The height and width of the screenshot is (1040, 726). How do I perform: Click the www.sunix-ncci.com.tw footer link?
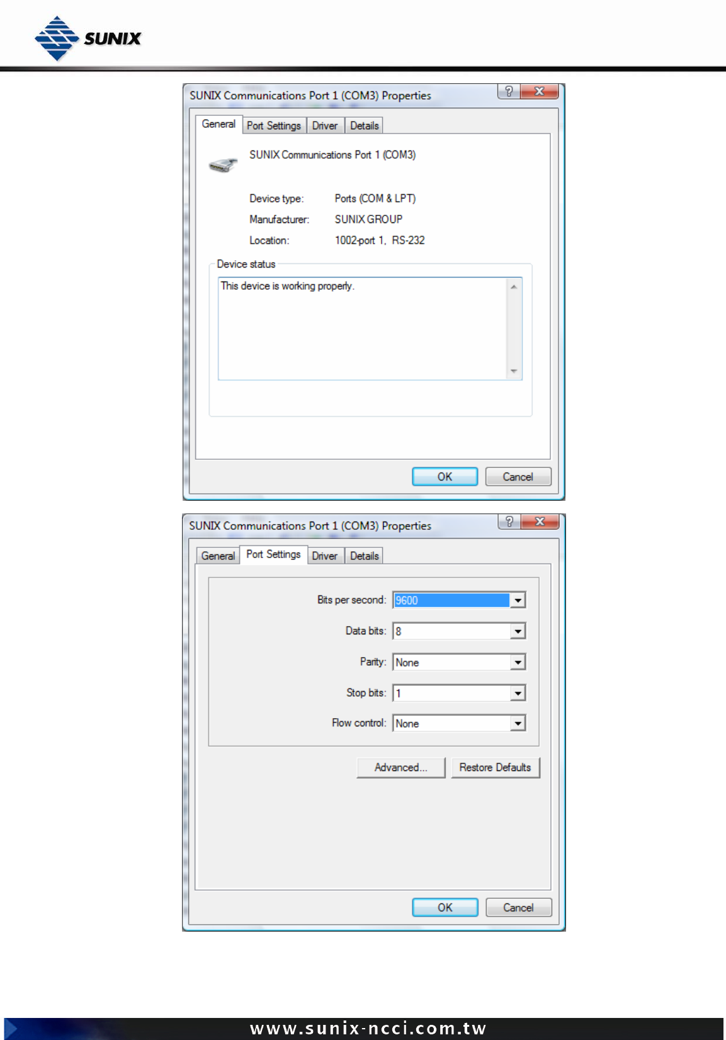368,1028
